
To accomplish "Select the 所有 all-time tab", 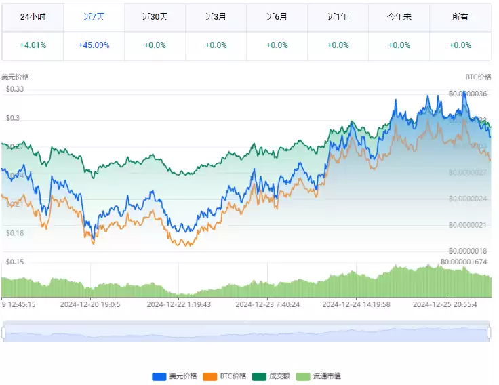I will coord(460,17).
